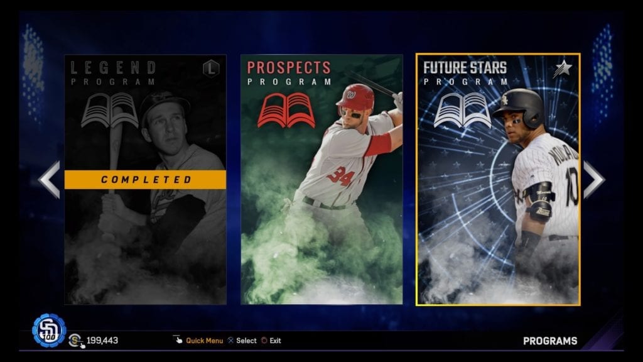Click the left navigation arrow
The image size is (643, 362).
[49, 179]
